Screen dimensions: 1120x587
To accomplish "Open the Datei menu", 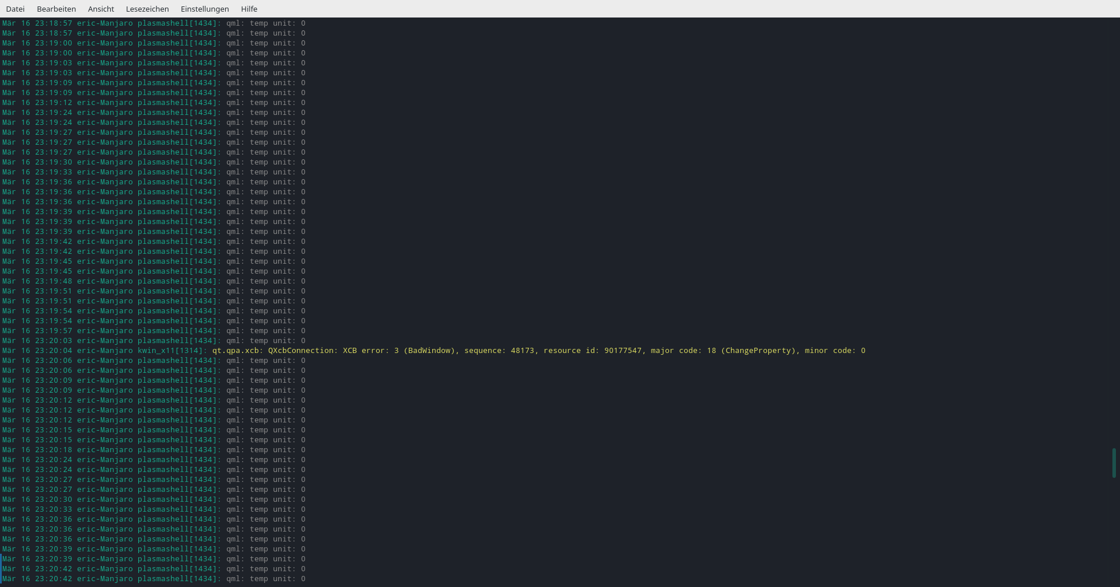I will [15, 9].
